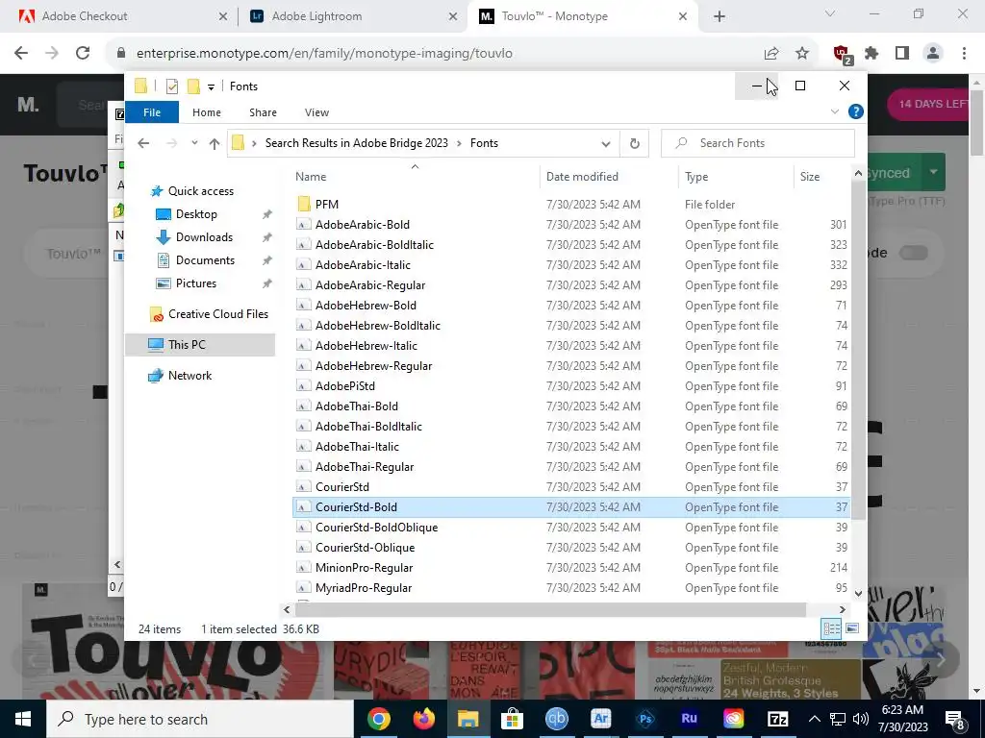Open Chrome Extensions puzzle icon
The height and width of the screenshot is (738, 985).
[871, 54]
